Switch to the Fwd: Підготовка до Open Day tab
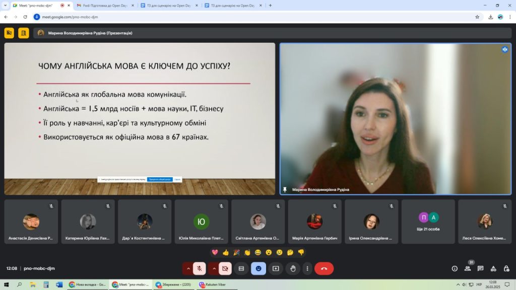 tap(103, 6)
